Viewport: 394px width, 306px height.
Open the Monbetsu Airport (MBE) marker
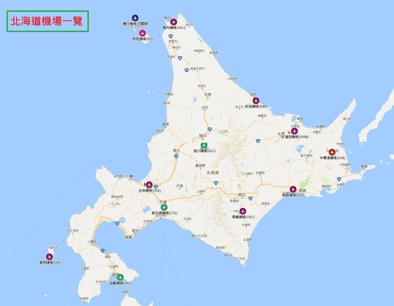(256, 100)
